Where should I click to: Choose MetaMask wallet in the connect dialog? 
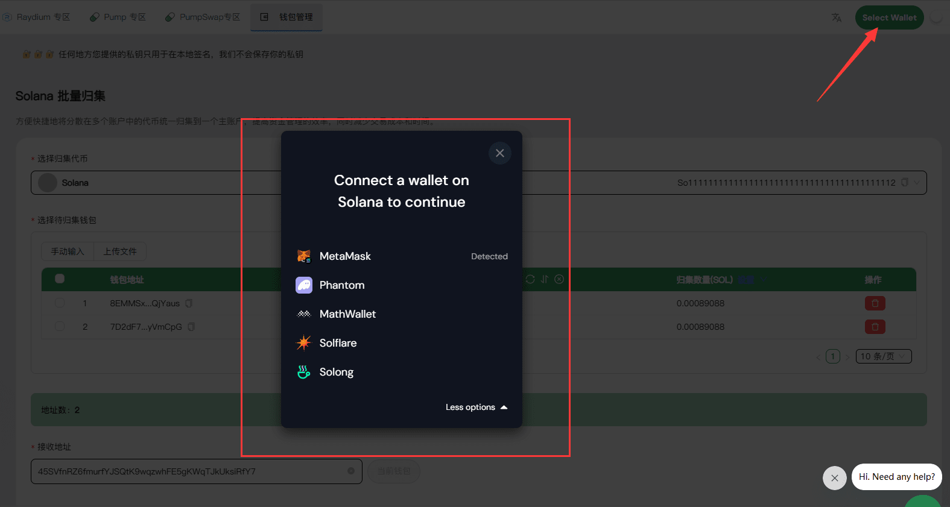point(402,256)
